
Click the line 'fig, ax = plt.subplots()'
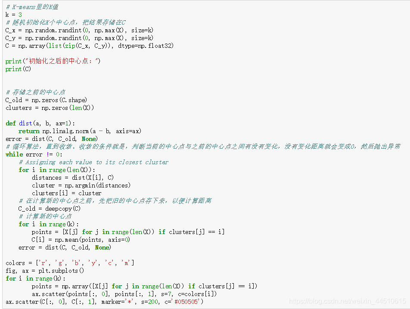click(x=45, y=271)
